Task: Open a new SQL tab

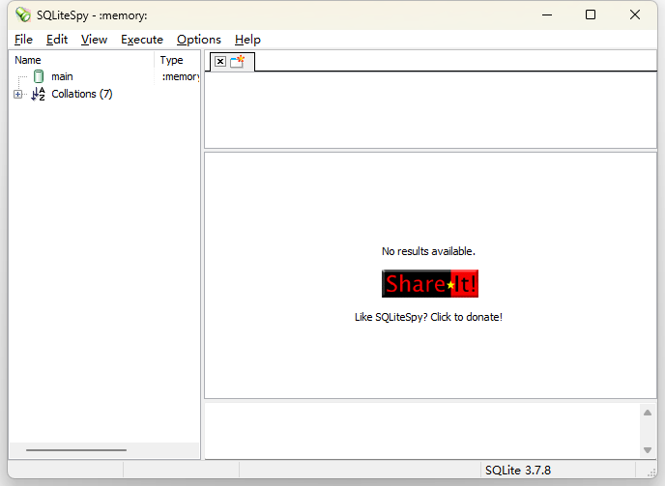Action: (x=238, y=62)
